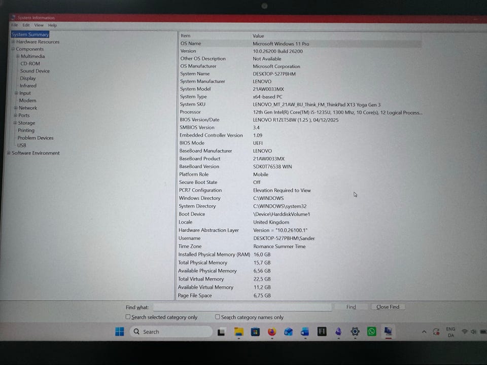Click the value DESKTOP-527PBHM\Sander
The height and width of the screenshot is (365, 487).
284,238
